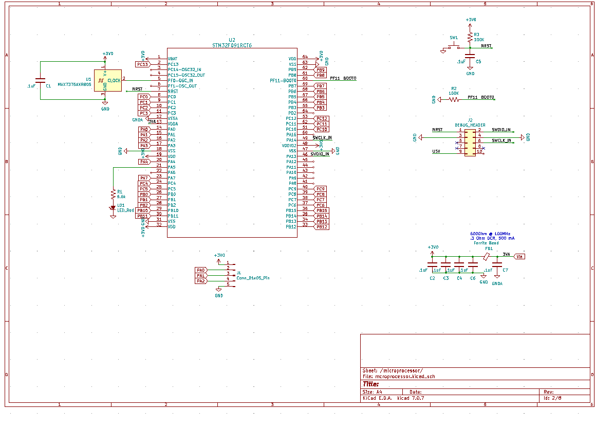This screenshot has height=426, width=595.
Task: Select the +3V0 power symbol above J1
Action: (x=219, y=258)
